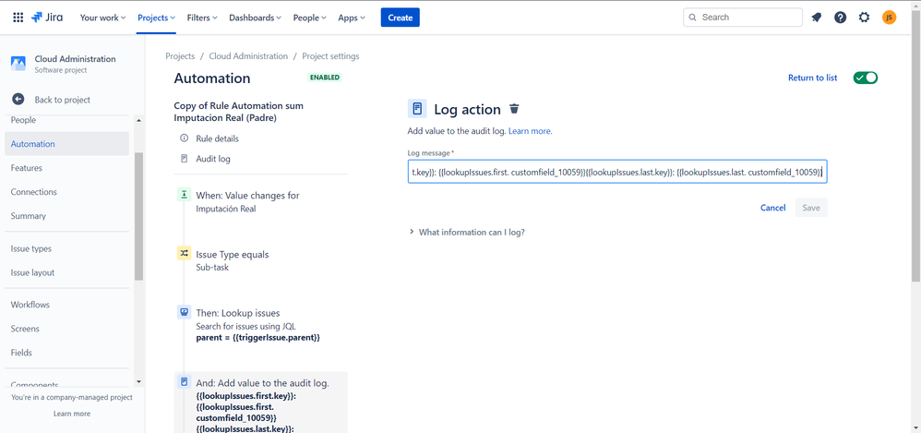
Task: Click the Log action document icon
Action: tap(417, 109)
